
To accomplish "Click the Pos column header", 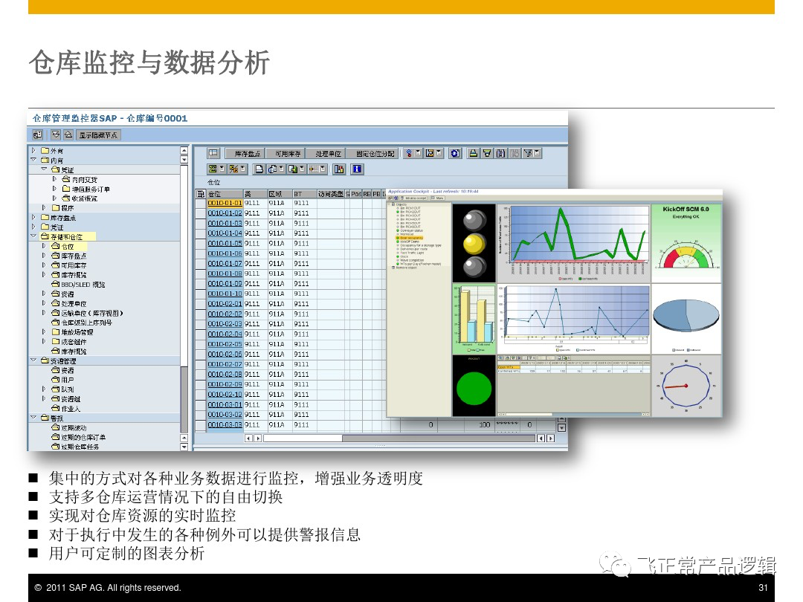I will click(356, 194).
